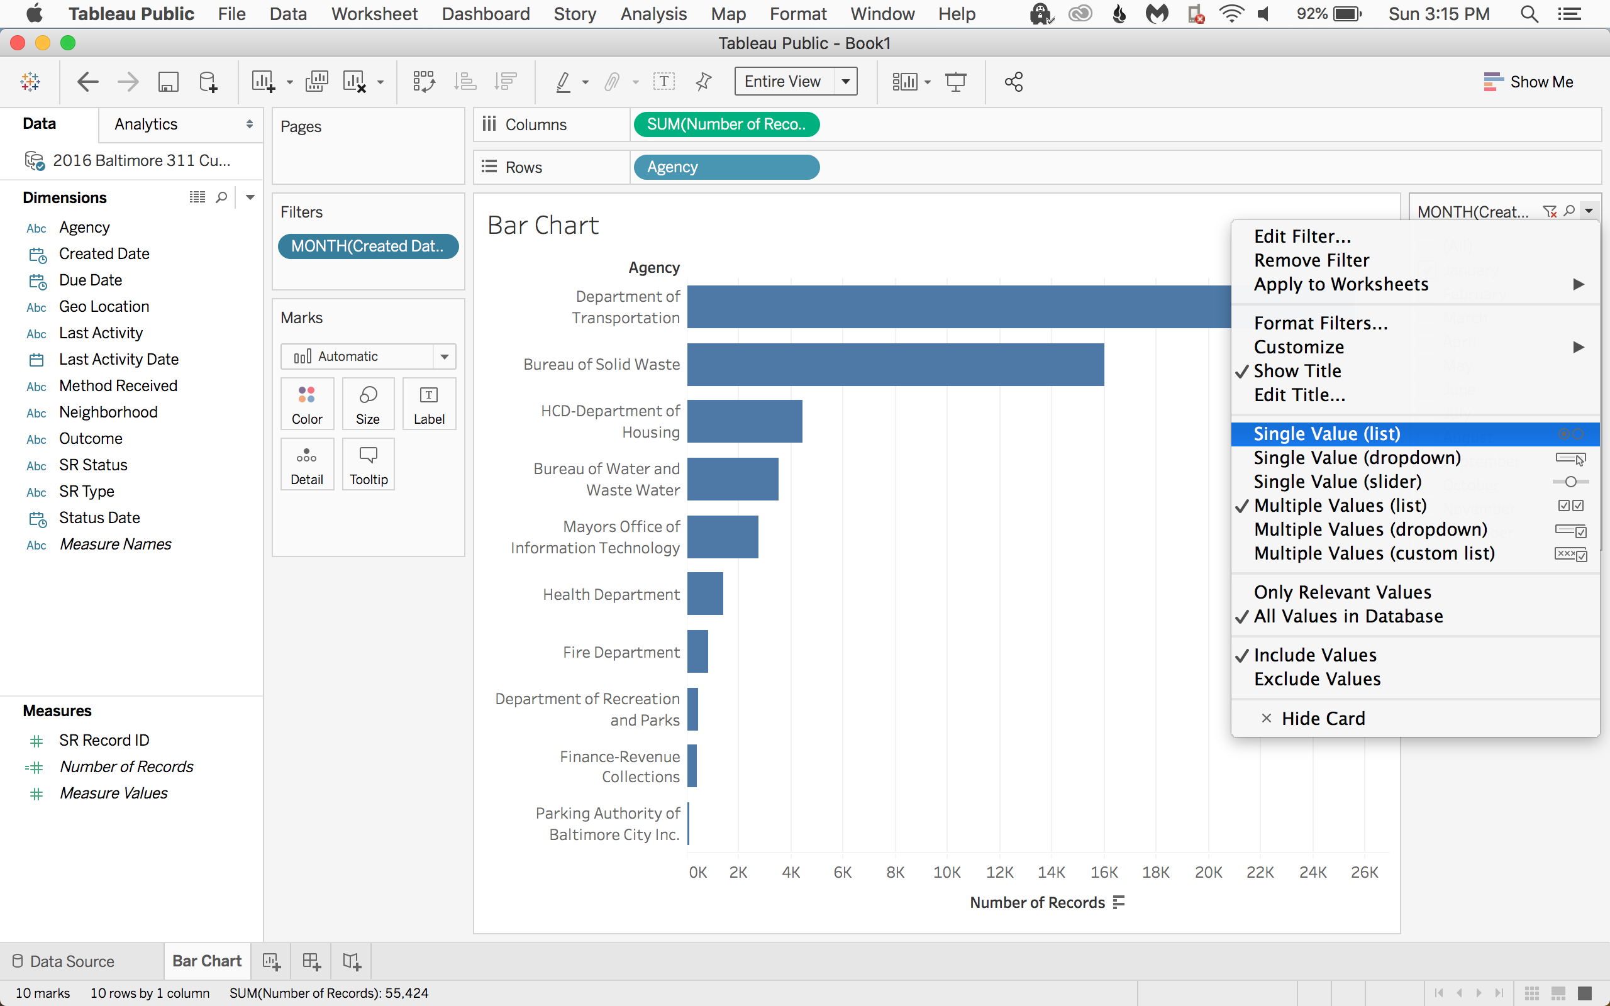1610x1006 pixels.
Task: Select Single Value (dropdown) filter mode
Action: click(1415, 458)
